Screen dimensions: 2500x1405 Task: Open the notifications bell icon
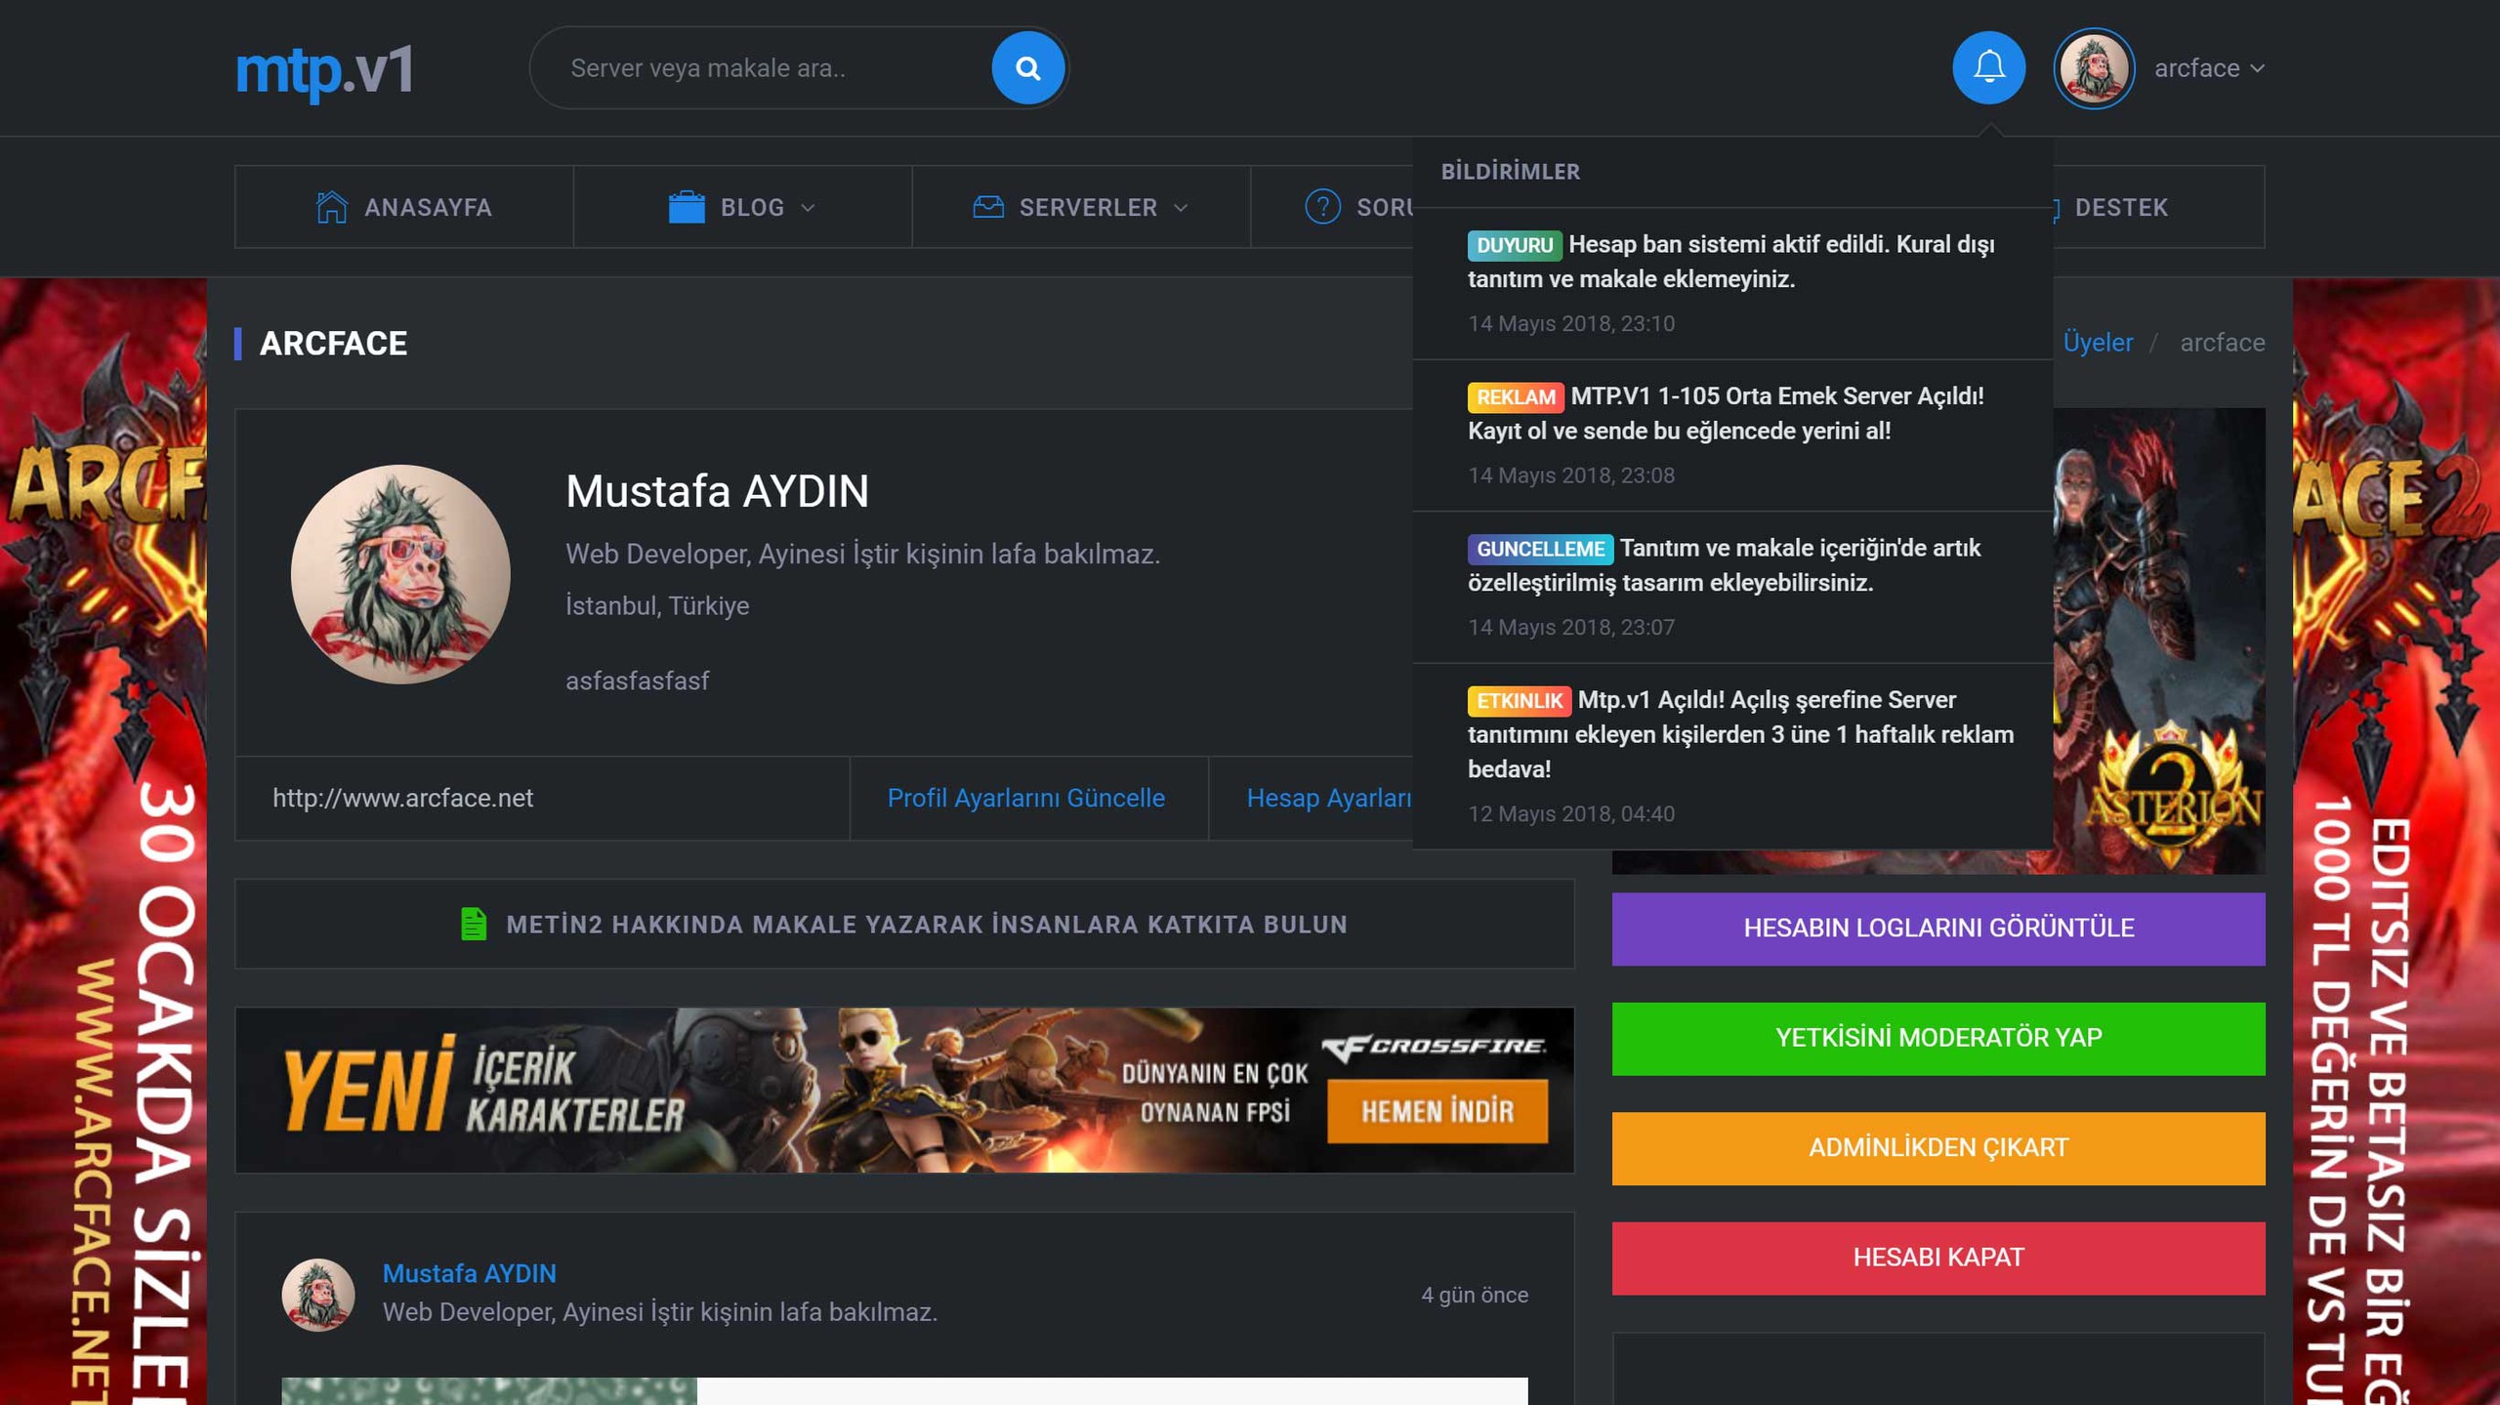[x=1988, y=67]
